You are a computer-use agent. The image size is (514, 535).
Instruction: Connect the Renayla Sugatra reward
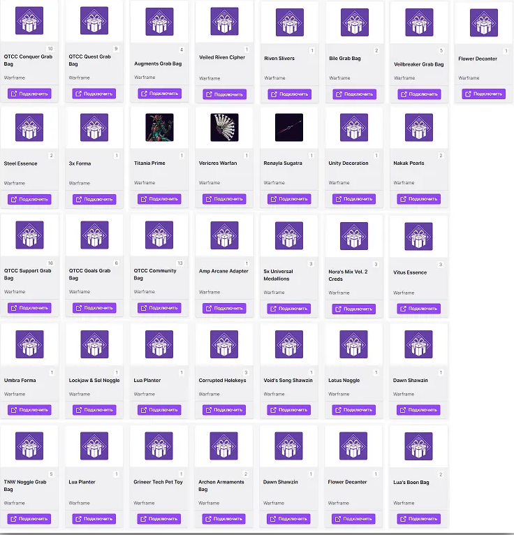(289, 199)
